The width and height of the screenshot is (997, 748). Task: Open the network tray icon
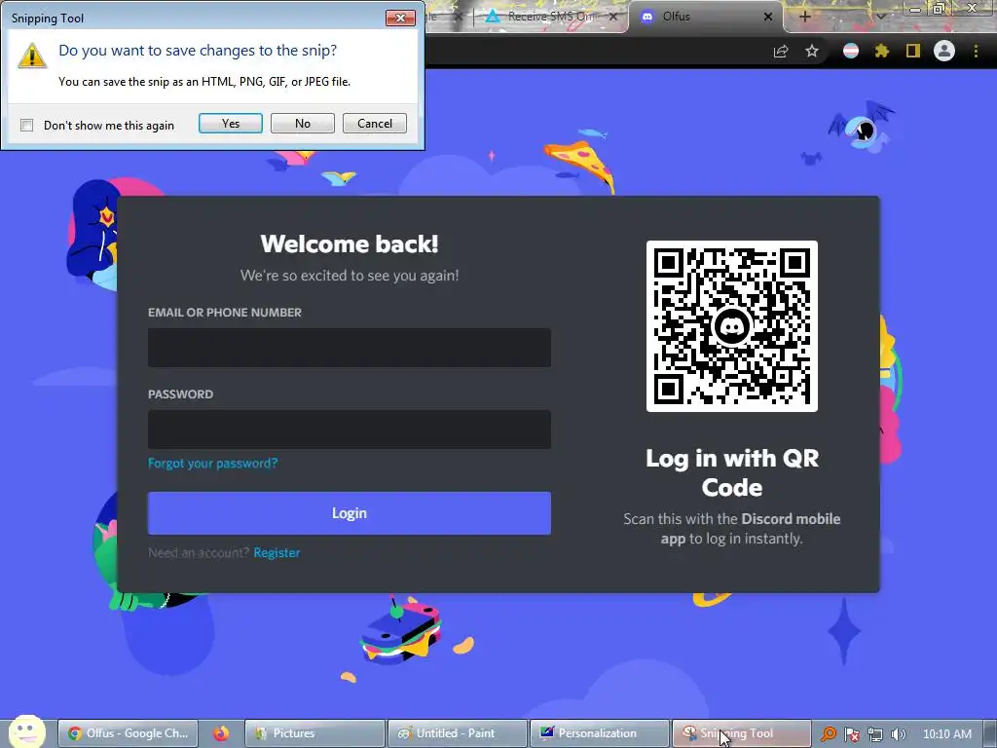[875, 734]
